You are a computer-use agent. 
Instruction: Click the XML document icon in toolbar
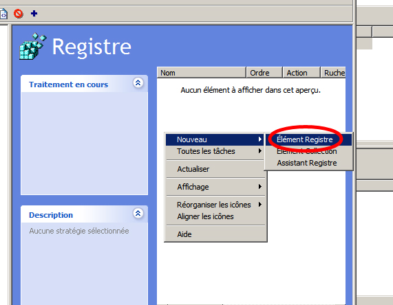[x=3, y=14]
